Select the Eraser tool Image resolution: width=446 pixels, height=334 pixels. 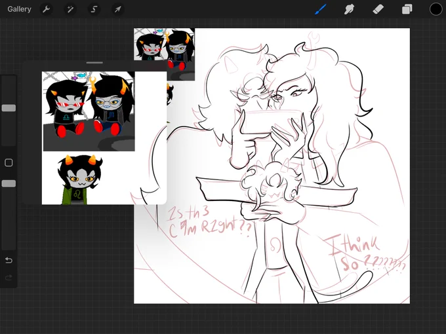point(378,9)
